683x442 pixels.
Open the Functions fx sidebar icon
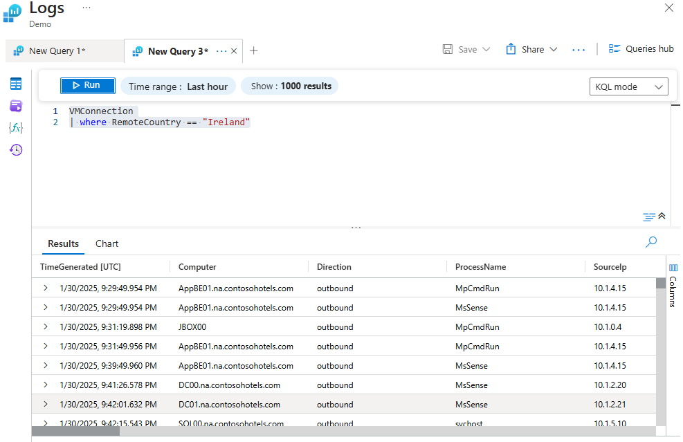[16, 127]
